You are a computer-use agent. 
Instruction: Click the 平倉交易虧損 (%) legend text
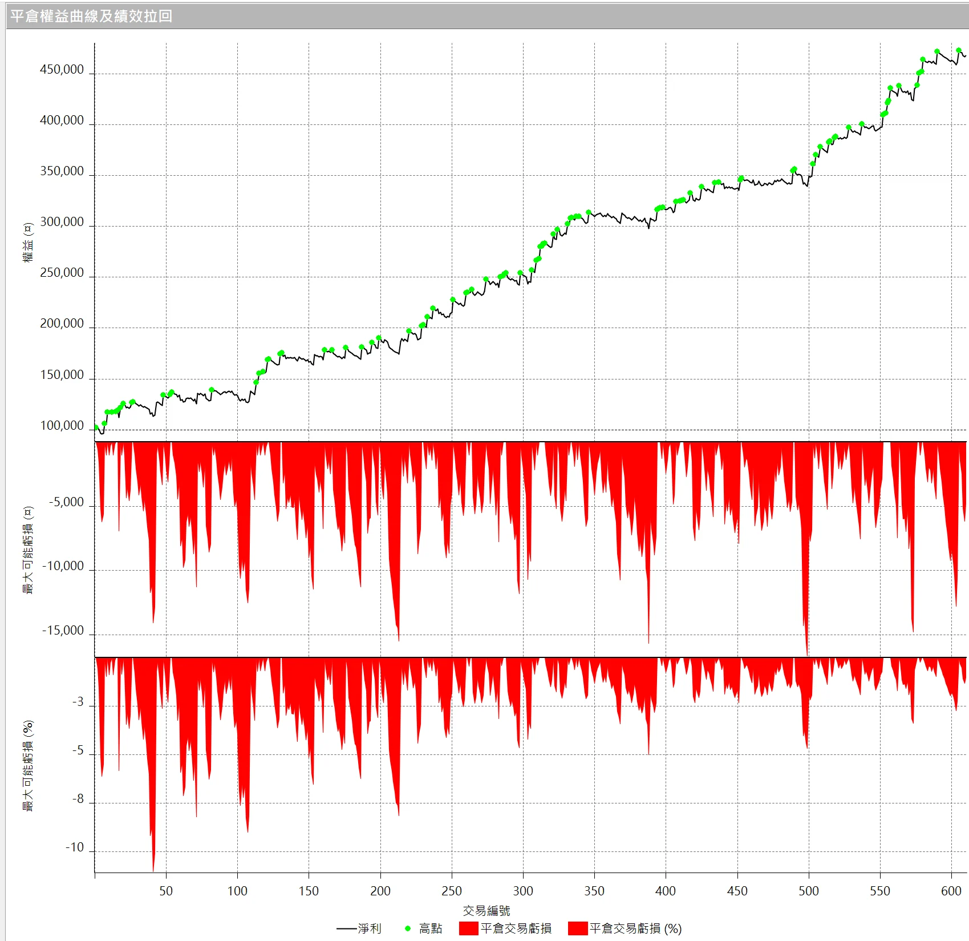coord(635,928)
